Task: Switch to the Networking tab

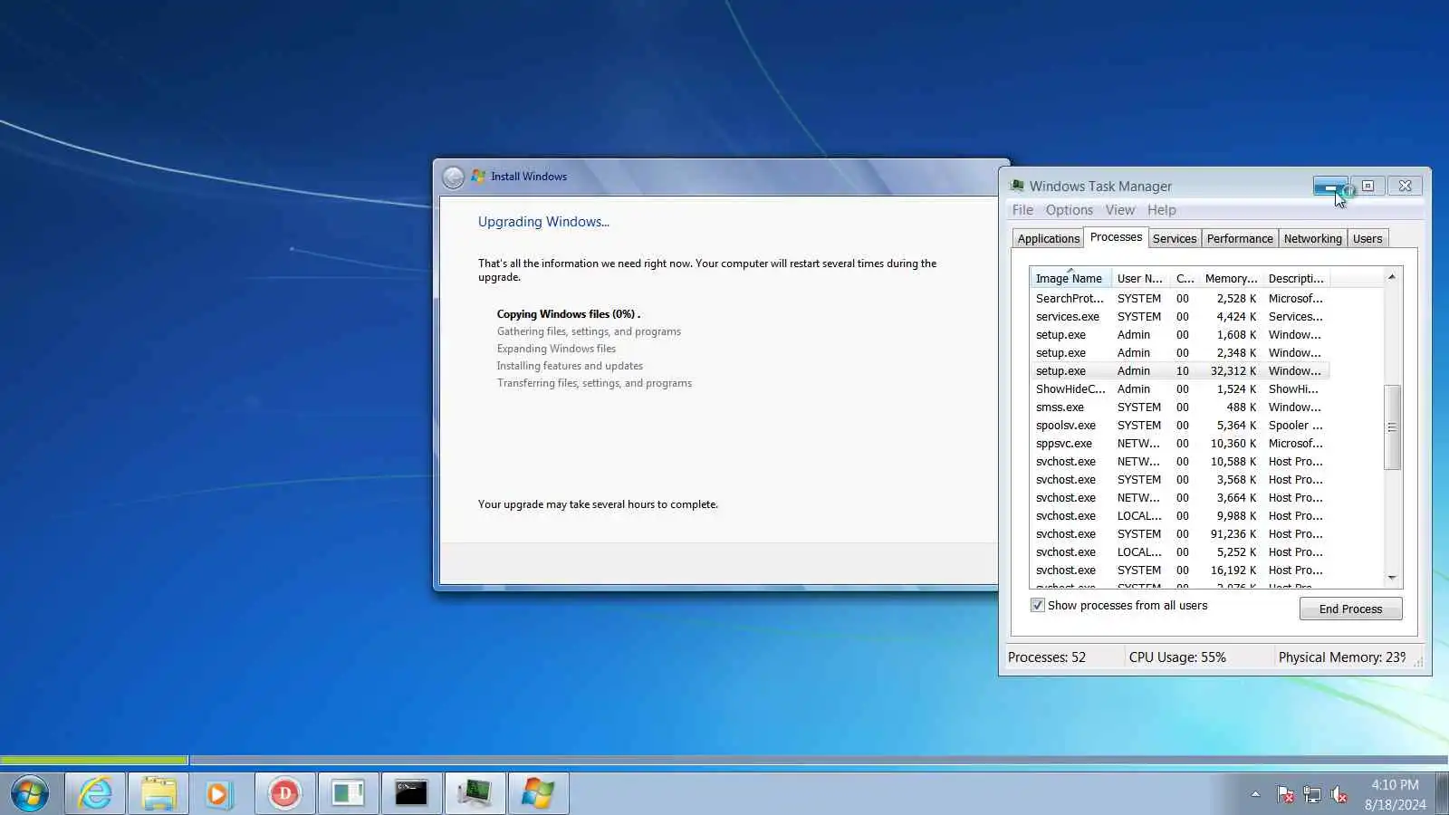Action: click(x=1313, y=238)
